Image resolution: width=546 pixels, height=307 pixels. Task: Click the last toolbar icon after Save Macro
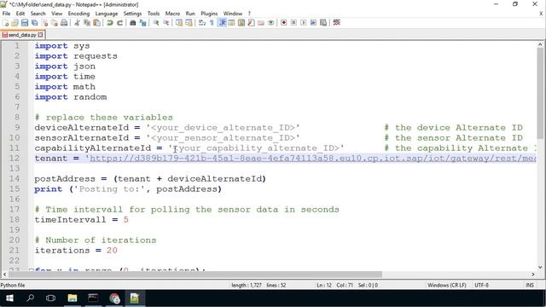[x=336, y=23]
